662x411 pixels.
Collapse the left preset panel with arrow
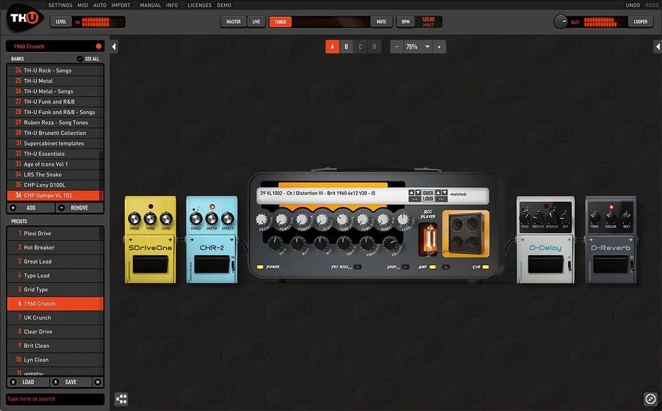pyautogui.click(x=114, y=47)
